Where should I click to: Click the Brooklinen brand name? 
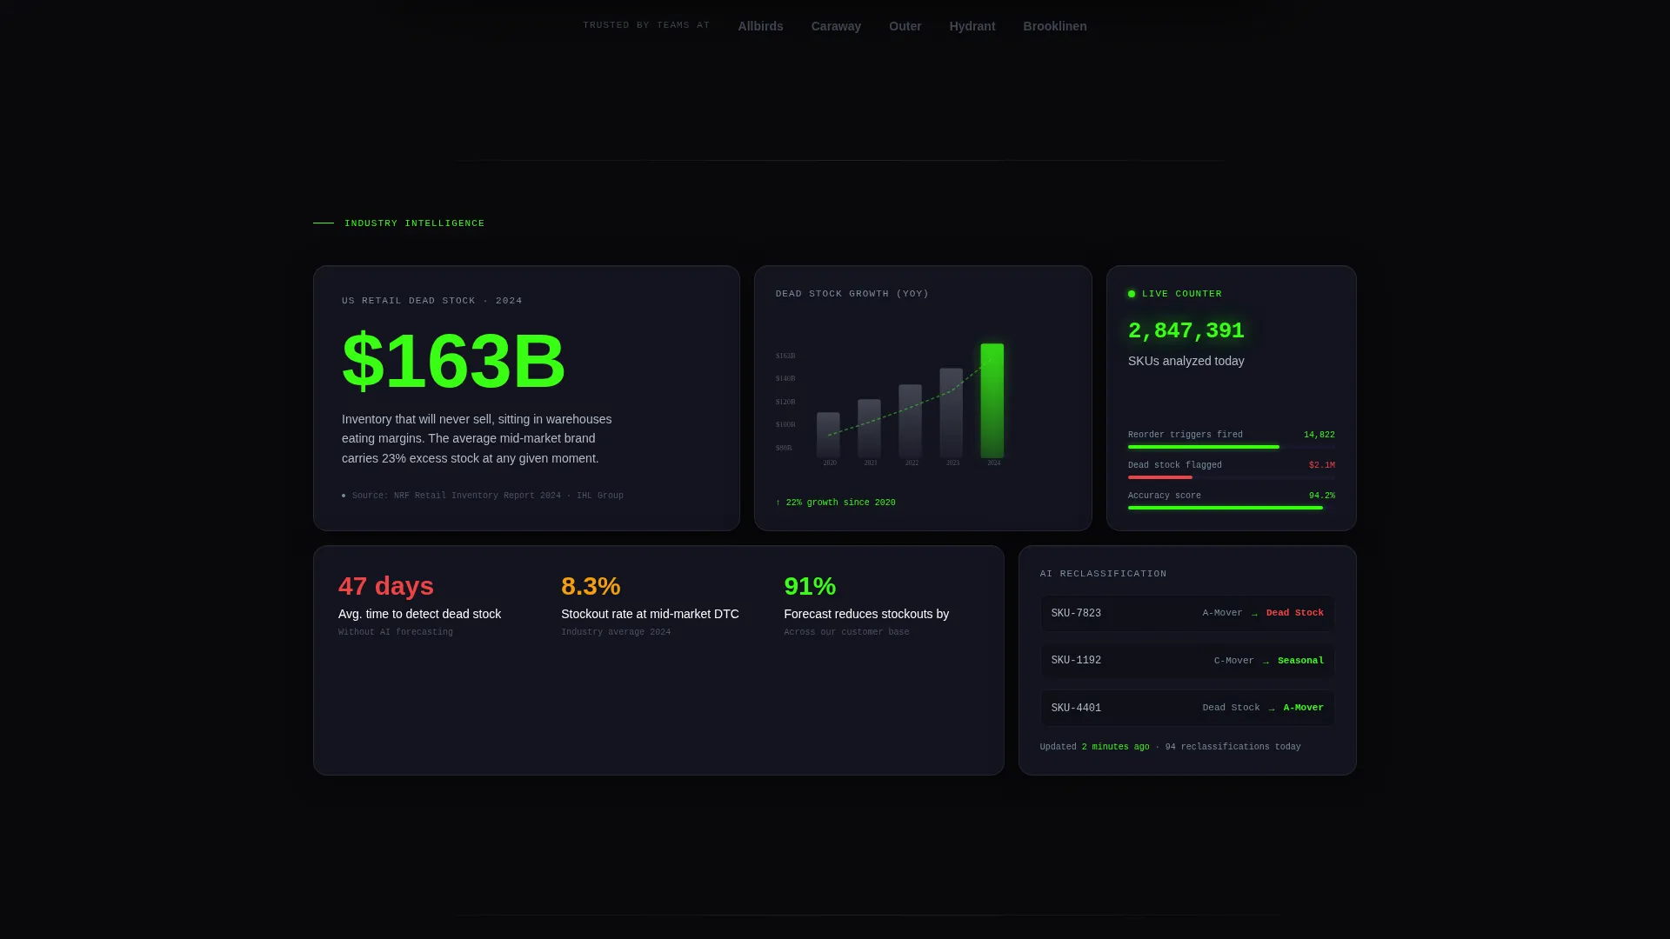tap(1054, 26)
